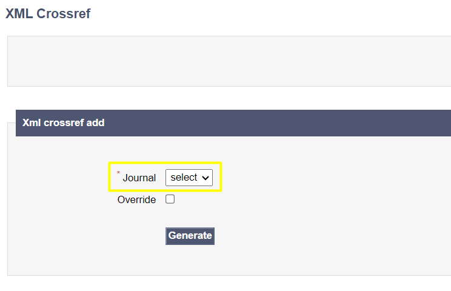Click the XML Crossref page heading

(x=48, y=13)
